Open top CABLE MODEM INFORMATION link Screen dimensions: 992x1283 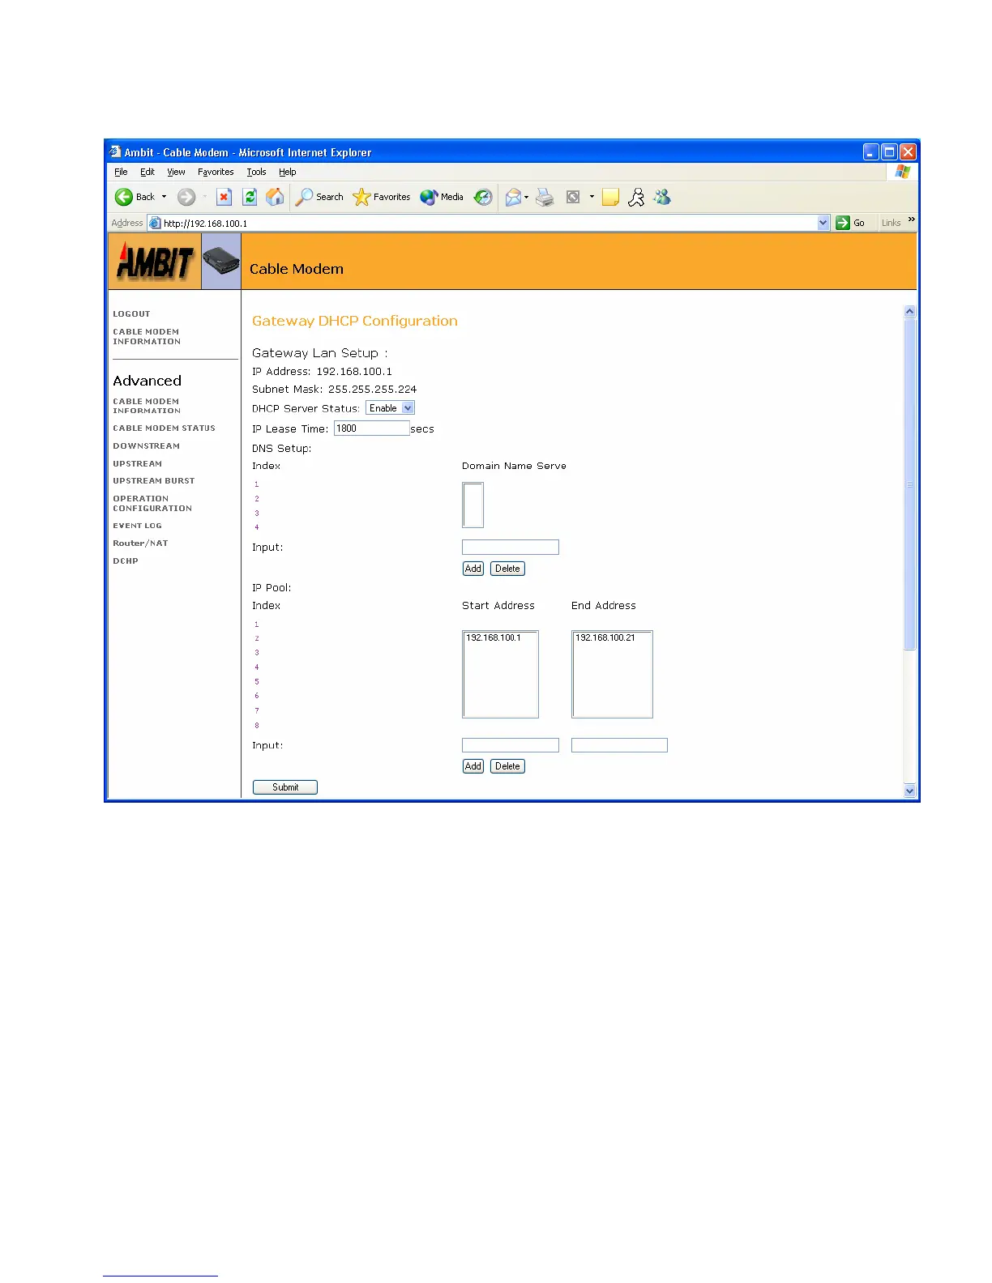pos(147,337)
